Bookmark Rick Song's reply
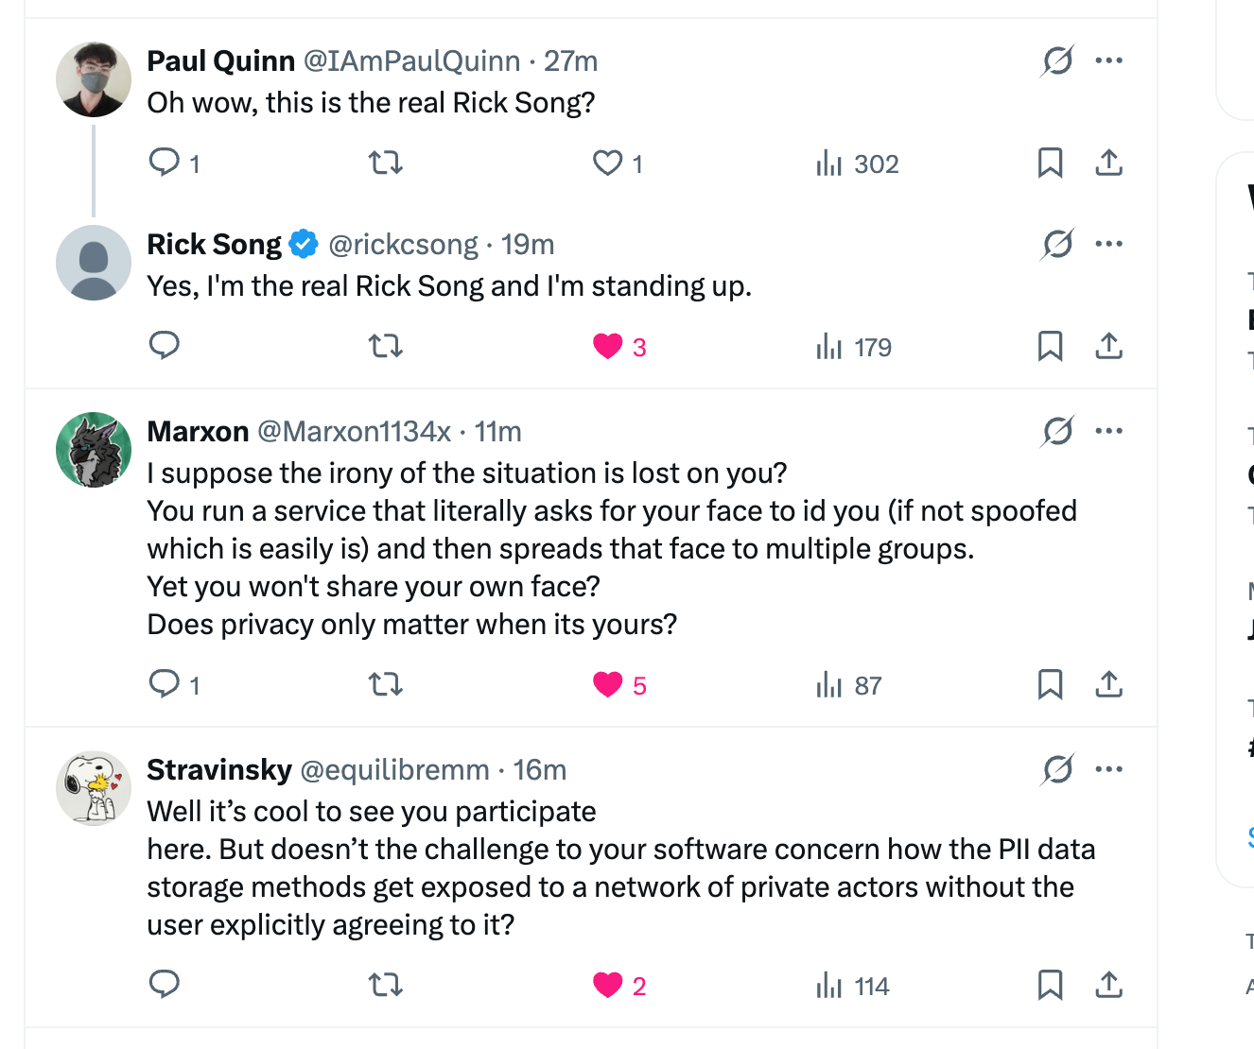 (1050, 347)
